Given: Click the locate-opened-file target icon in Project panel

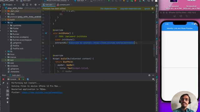Looking at the screenshot, I should pyautogui.click(x=23, y=5).
